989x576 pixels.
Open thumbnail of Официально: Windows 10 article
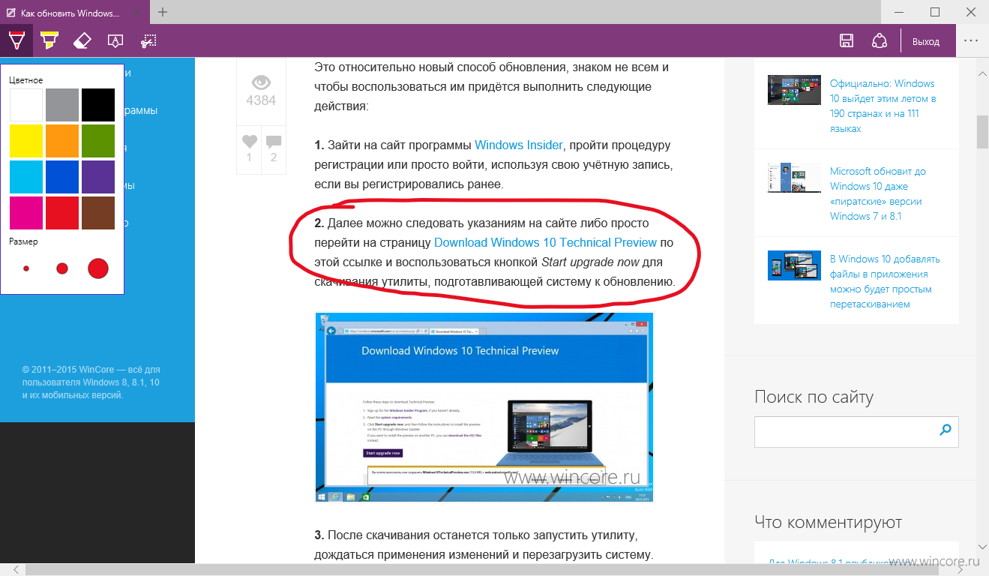(794, 89)
